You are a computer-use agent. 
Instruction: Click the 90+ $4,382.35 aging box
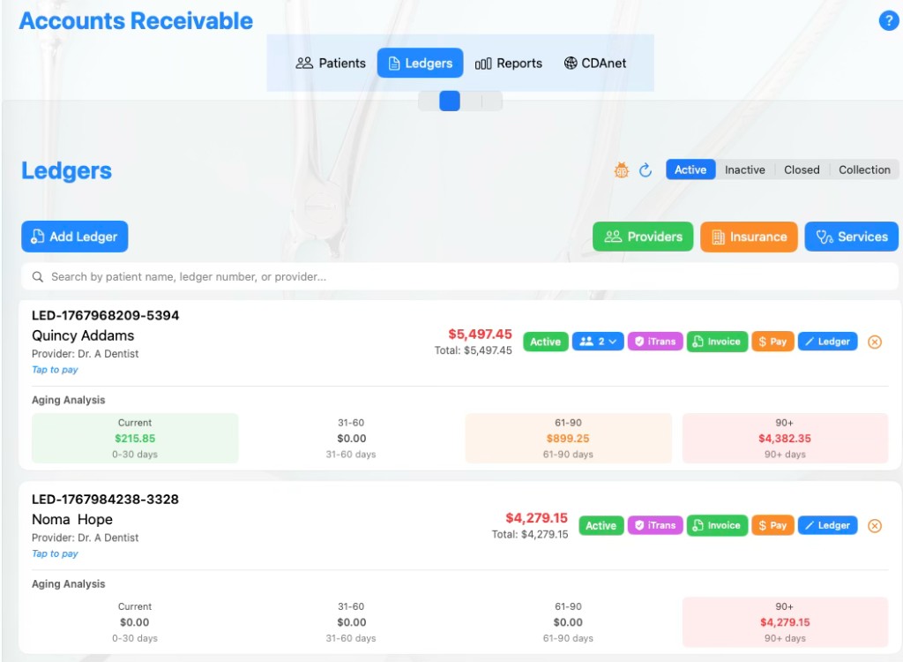785,439
